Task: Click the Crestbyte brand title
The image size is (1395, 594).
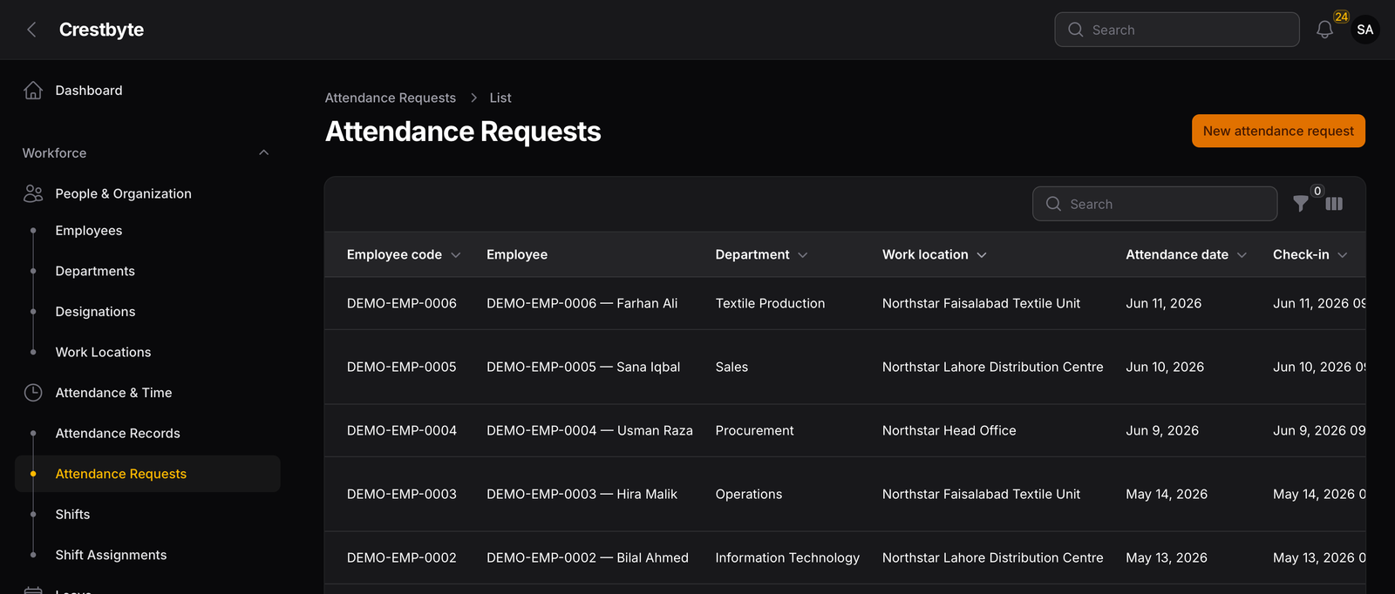Action: (101, 30)
